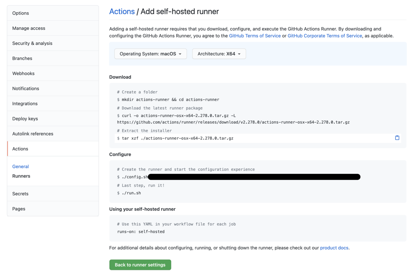Select the General sub-item under Actions
The image size is (414, 272).
coord(20,166)
